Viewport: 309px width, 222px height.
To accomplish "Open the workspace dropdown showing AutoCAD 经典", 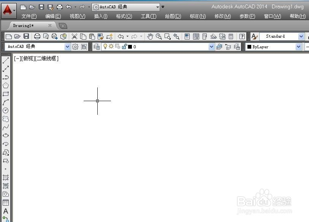I will [x=67, y=46].
